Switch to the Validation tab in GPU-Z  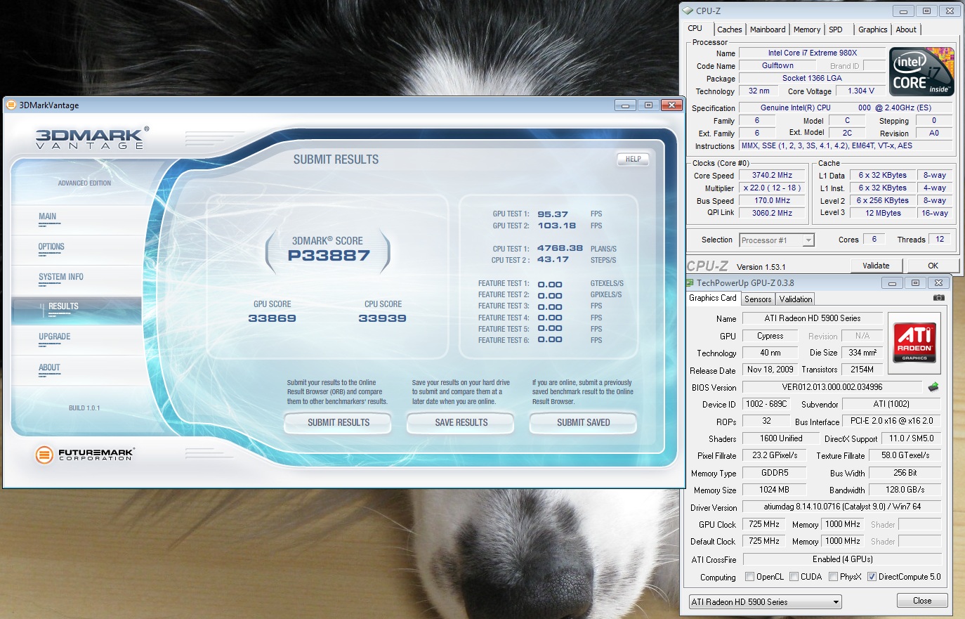796,299
